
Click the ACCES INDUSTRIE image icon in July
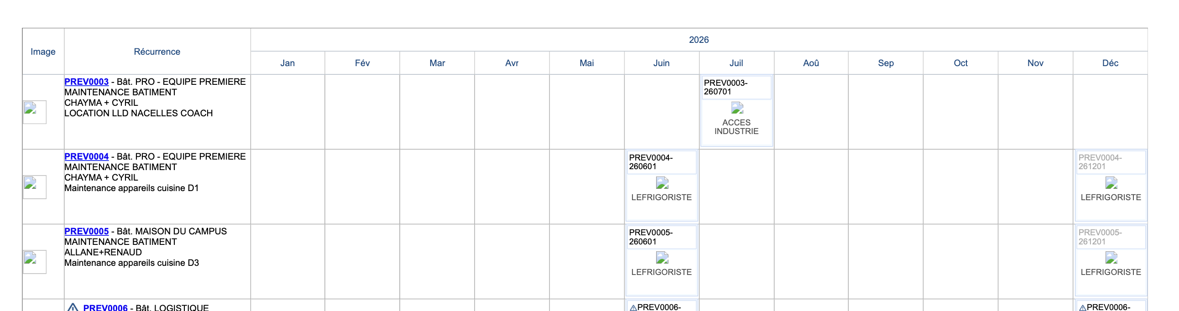737,109
